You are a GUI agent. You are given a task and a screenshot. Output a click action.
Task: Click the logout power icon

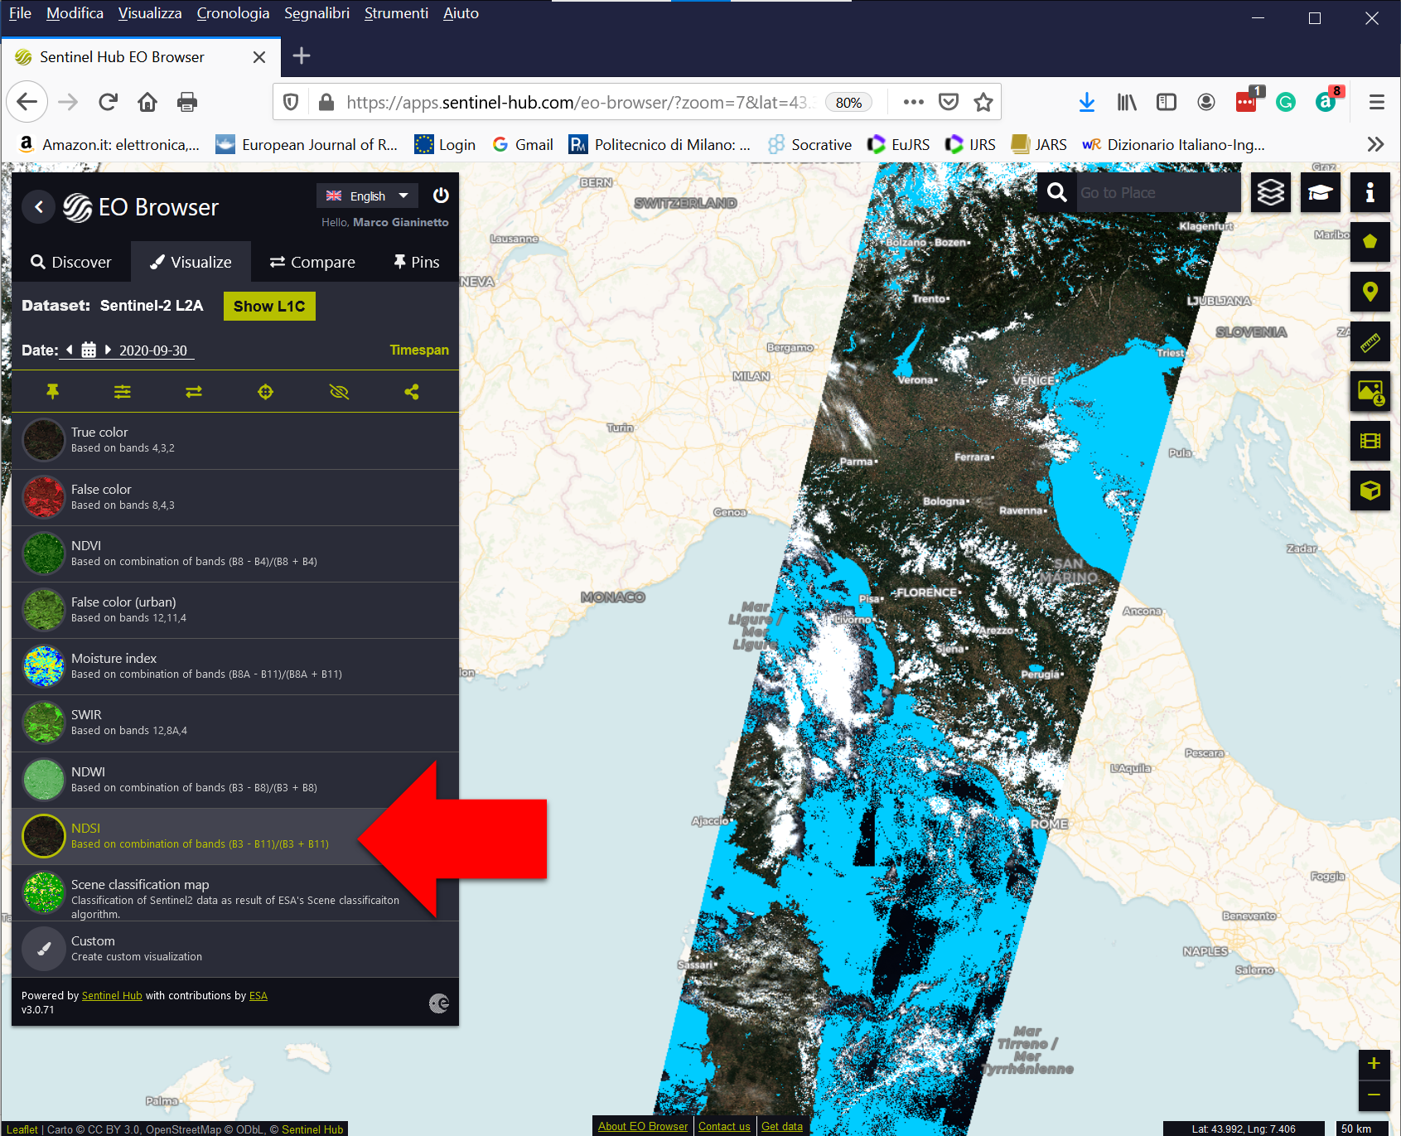(441, 196)
